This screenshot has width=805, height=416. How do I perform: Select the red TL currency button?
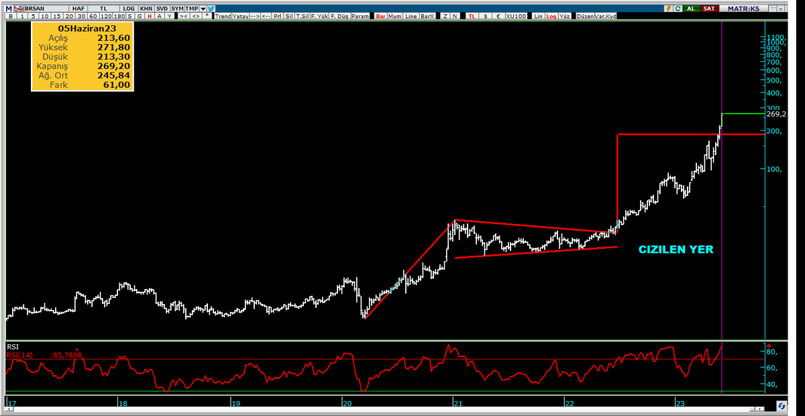(x=472, y=16)
